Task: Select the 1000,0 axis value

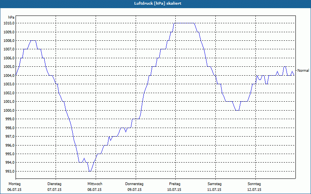Action: (9, 110)
